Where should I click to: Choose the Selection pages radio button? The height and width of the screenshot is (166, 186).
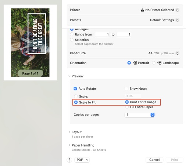pos(72,40)
